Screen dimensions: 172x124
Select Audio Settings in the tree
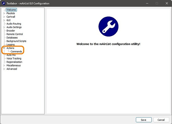[x=14, y=27]
